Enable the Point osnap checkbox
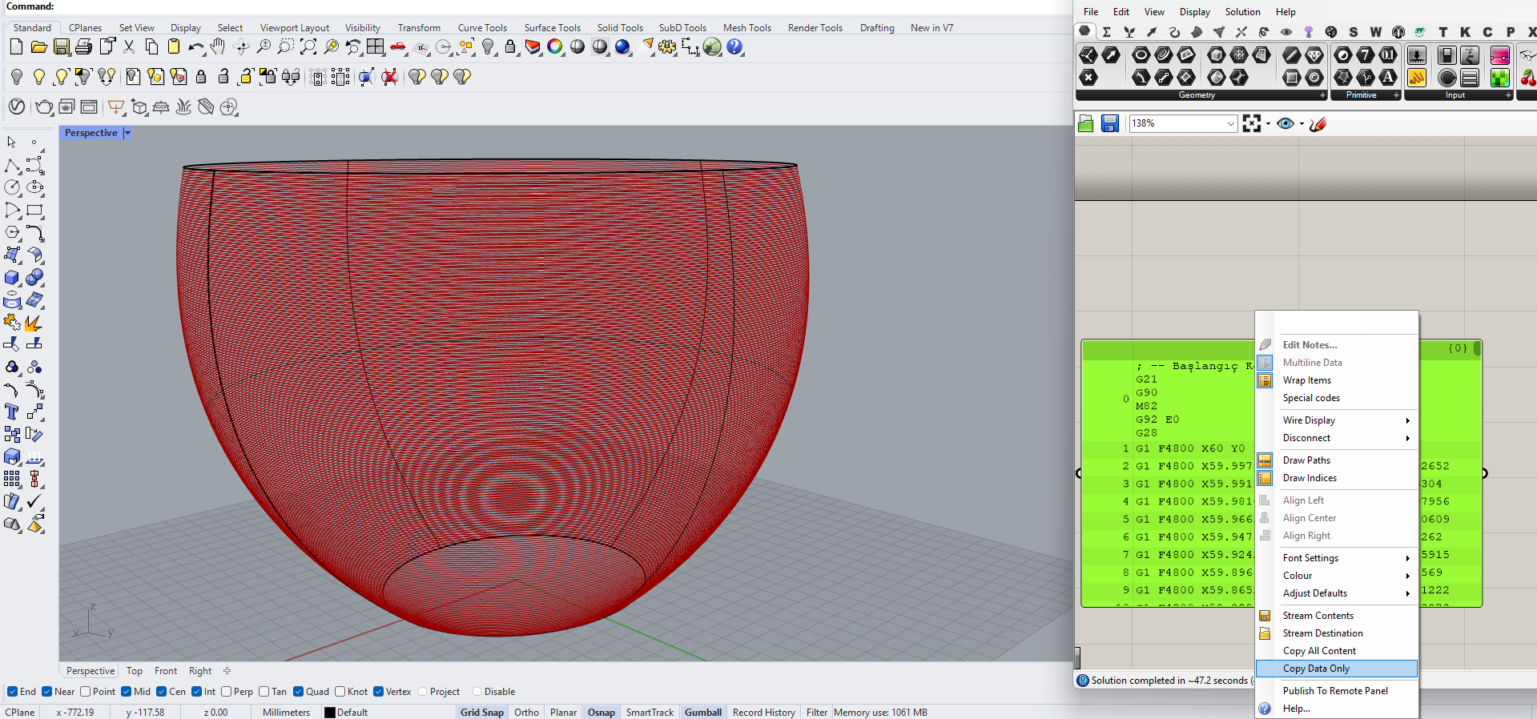1537x719 pixels. pos(85,692)
